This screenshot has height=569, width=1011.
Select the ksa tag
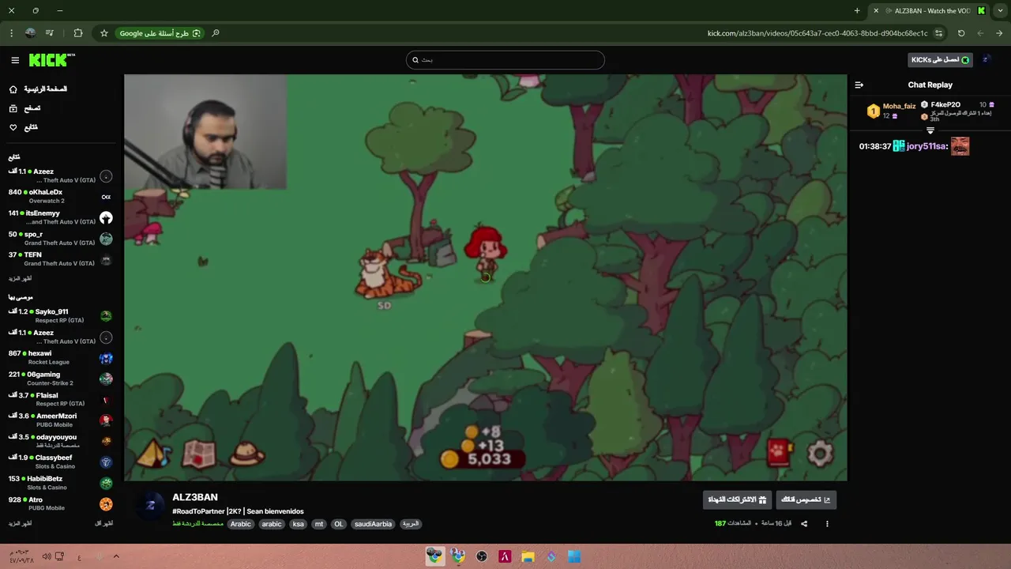coord(298,524)
